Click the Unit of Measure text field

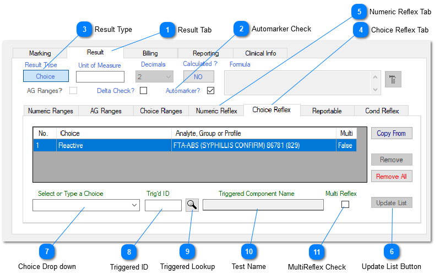100,77
